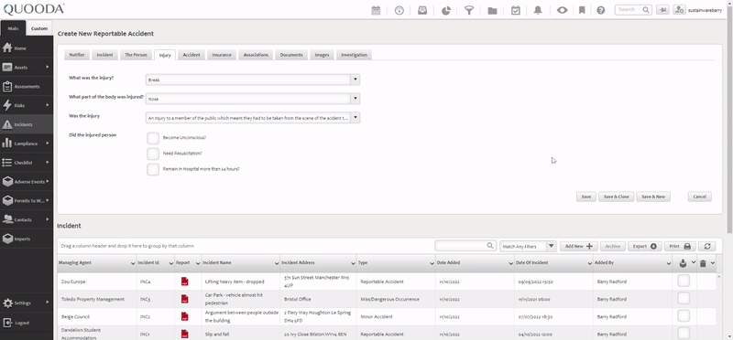
Task: Switch to the Incident tab
Action: [x=104, y=55]
